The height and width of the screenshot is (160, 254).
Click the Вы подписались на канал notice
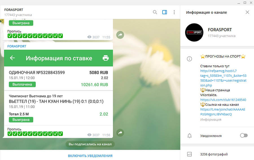90,144
